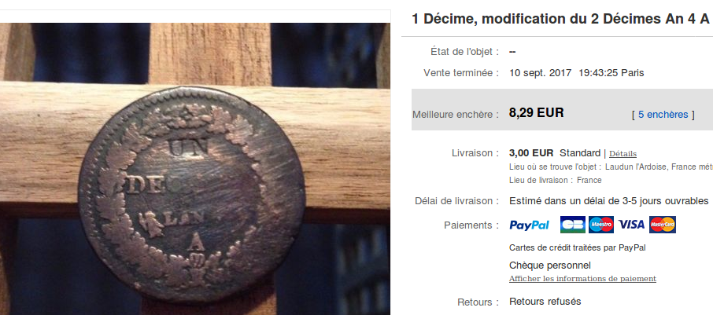713x315 pixels.
Task: Open Afficher les informations de paiement link
Action: tap(582, 279)
